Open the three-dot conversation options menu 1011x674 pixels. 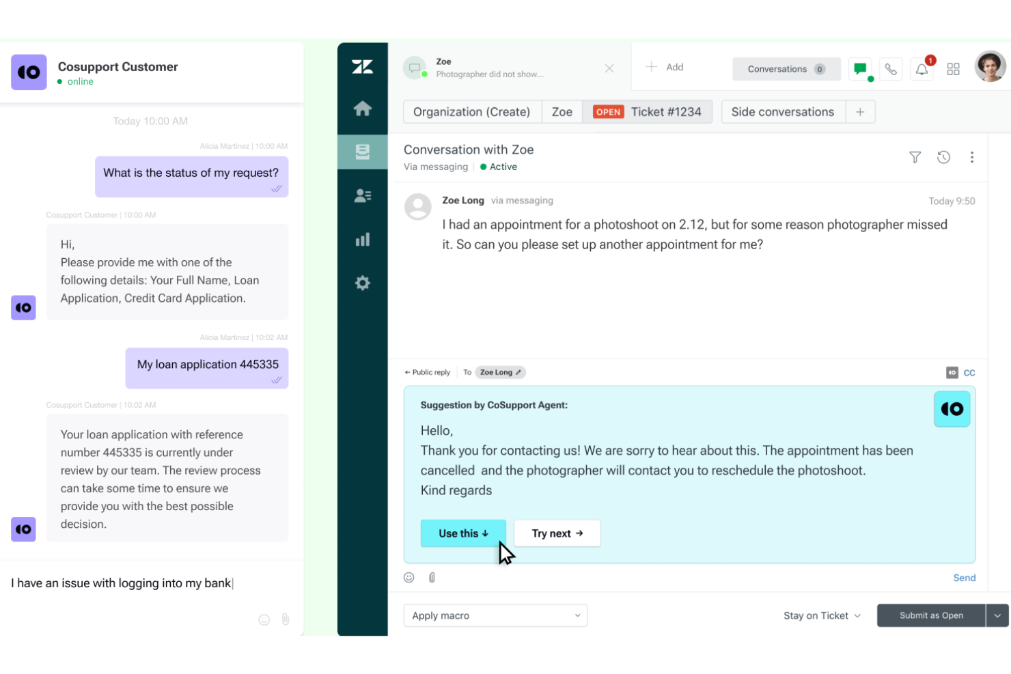[x=972, y=157]
